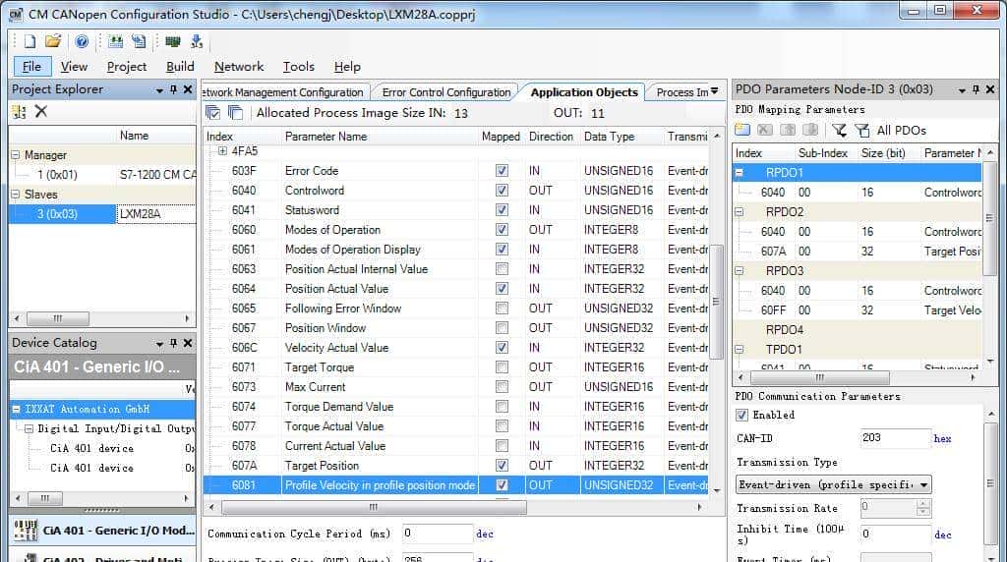
Task: Click delete X icon in Project Explorer
Action: pos(41,112)
